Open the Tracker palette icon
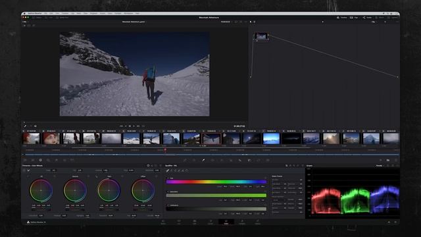Image resolution: width=421 pixels, height=237 pixels. point(222,160)
